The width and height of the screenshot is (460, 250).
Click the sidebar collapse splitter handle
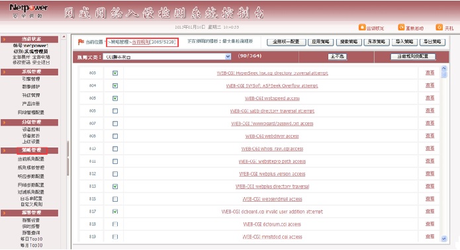click(x=68, y=157)
